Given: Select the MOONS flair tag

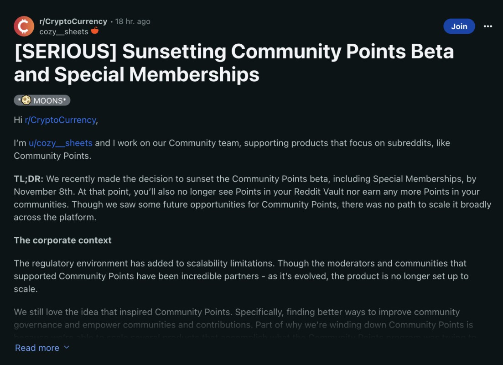Looking at the screenshot, I should [x=42, y=100].
